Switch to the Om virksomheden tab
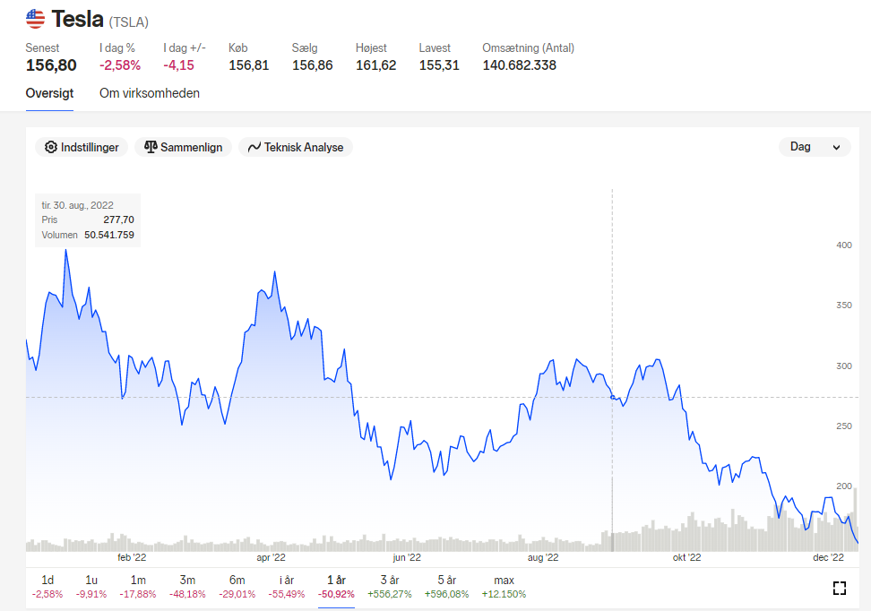This screenshot has height=611, width=871. [x=150, y=93]
